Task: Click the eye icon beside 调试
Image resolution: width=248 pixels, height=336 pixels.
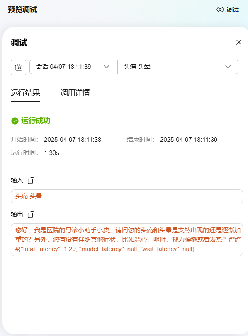Action: [220, 10]
